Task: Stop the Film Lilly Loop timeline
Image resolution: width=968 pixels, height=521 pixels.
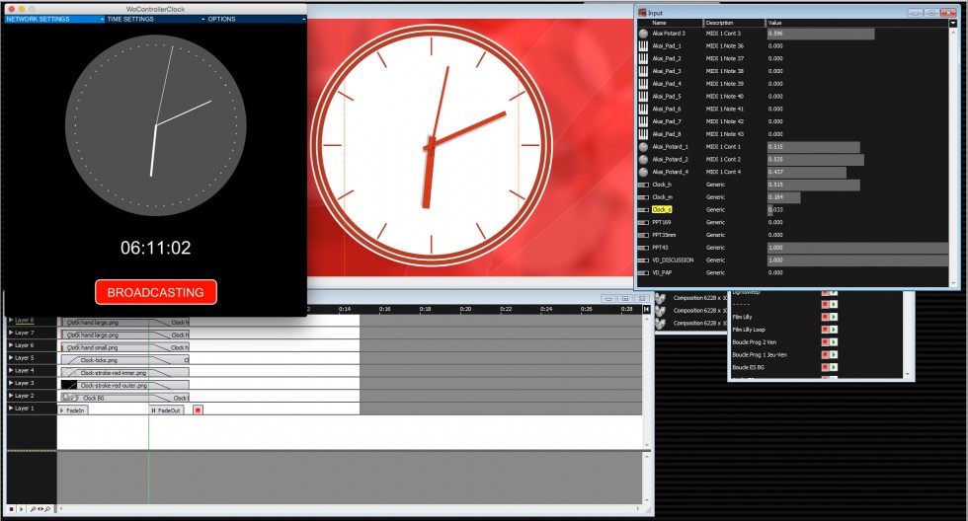Action: click(x=825, y=330)
